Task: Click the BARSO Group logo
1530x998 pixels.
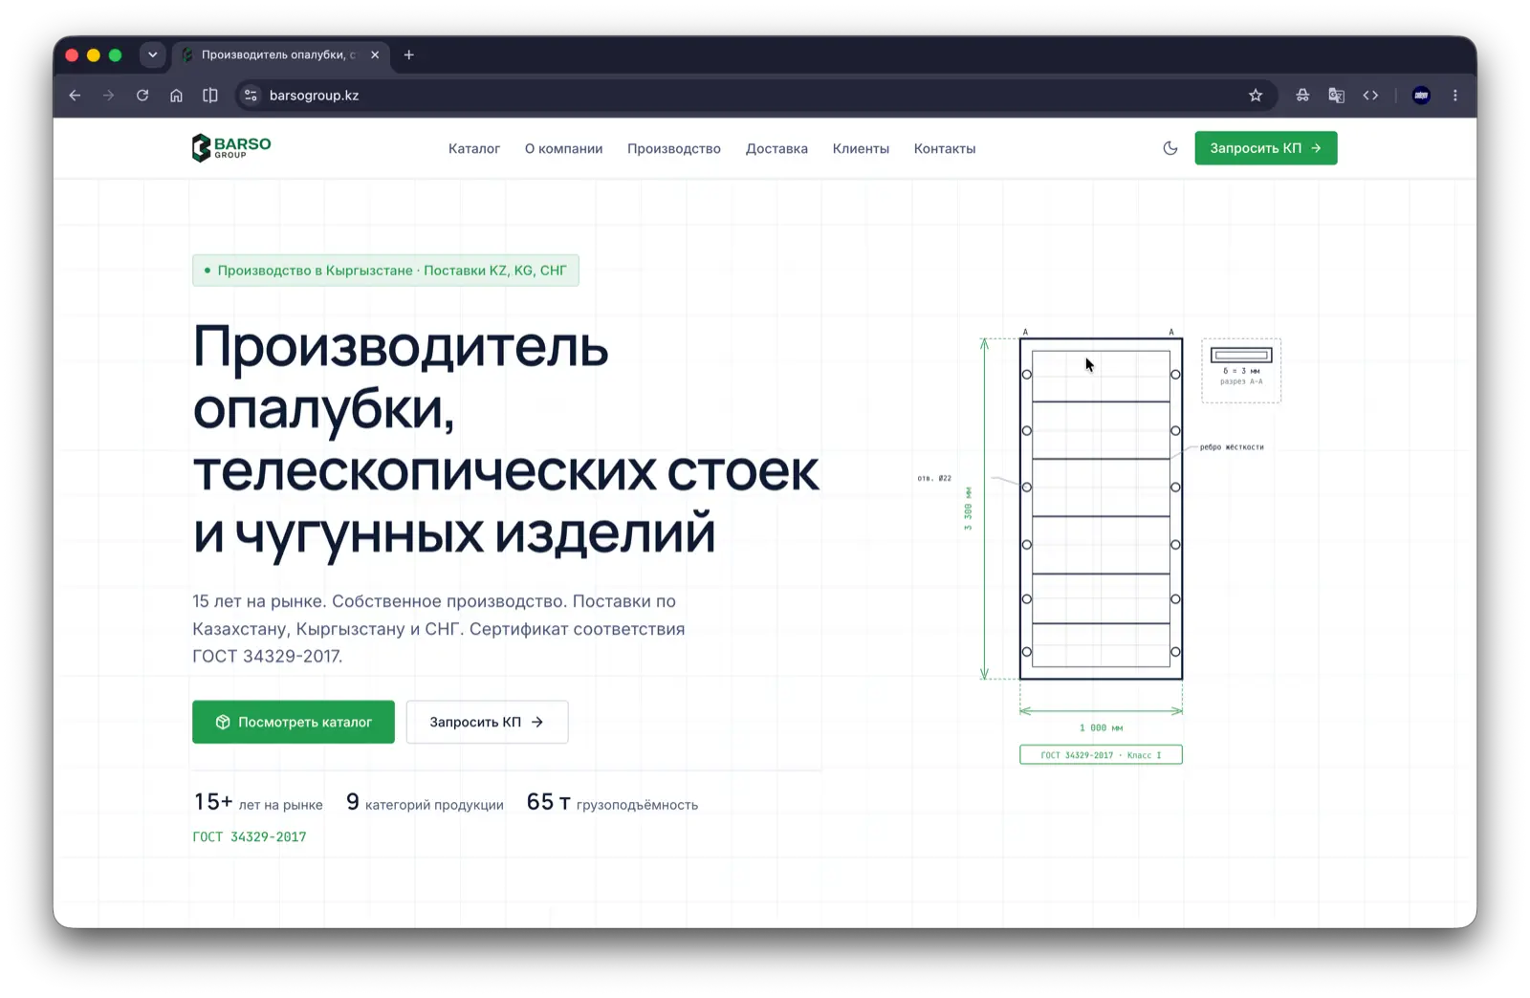Action: click(231, 148)
